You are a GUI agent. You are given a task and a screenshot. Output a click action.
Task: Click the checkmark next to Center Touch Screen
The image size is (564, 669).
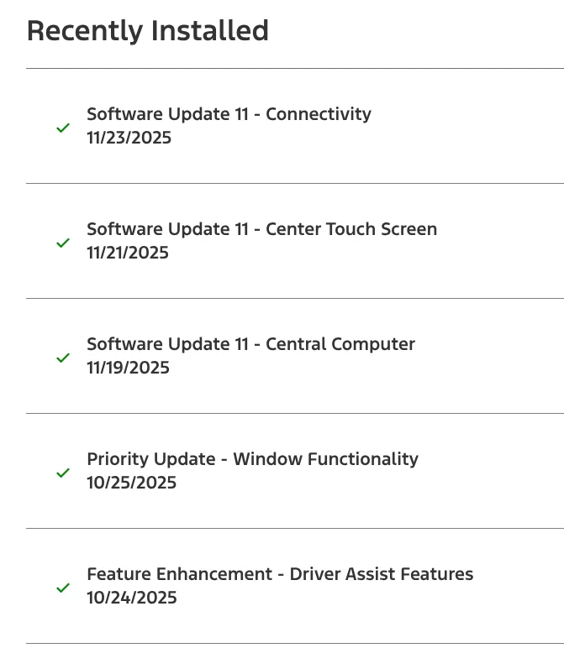click(63, 243)
